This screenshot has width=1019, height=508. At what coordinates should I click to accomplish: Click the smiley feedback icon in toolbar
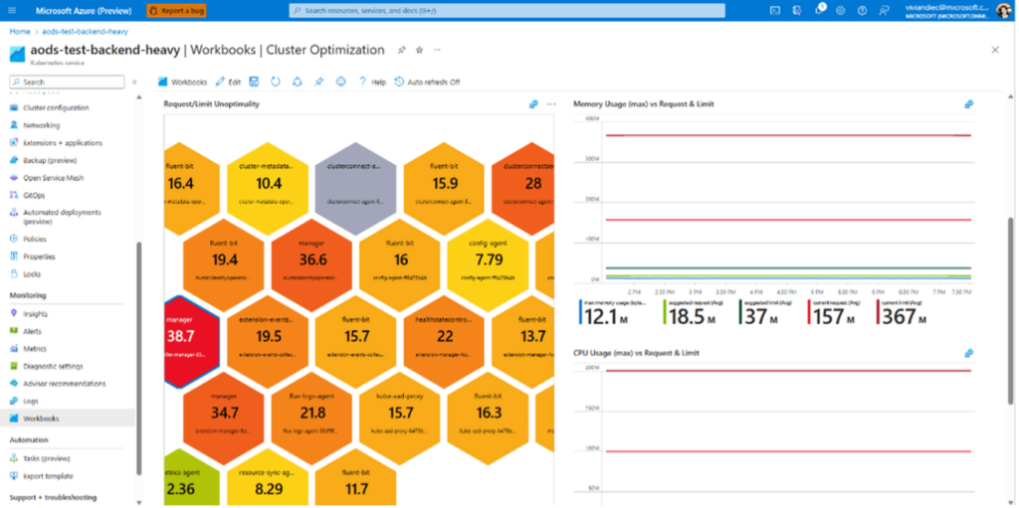click(x=341, y=82)
